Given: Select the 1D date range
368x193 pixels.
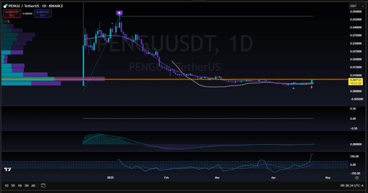Looking at the screenshot, I should click(6, 185).
